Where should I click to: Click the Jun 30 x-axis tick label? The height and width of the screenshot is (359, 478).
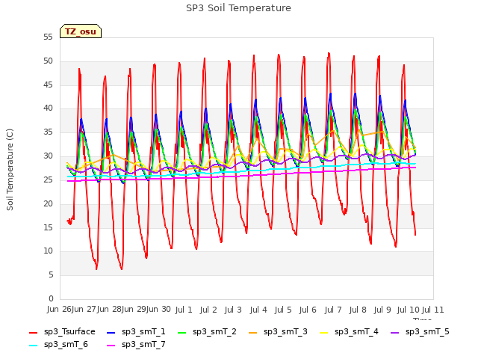coord(158,309)
